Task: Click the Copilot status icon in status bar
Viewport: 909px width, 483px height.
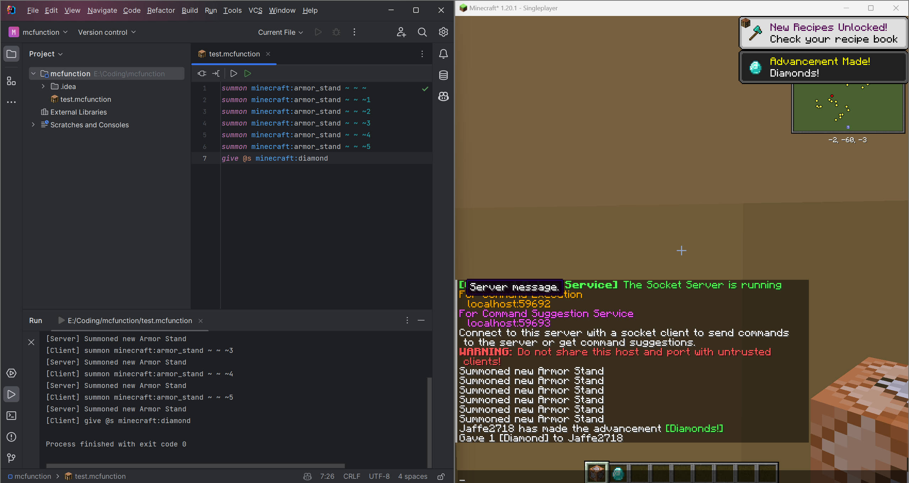Action: point(307,476)
